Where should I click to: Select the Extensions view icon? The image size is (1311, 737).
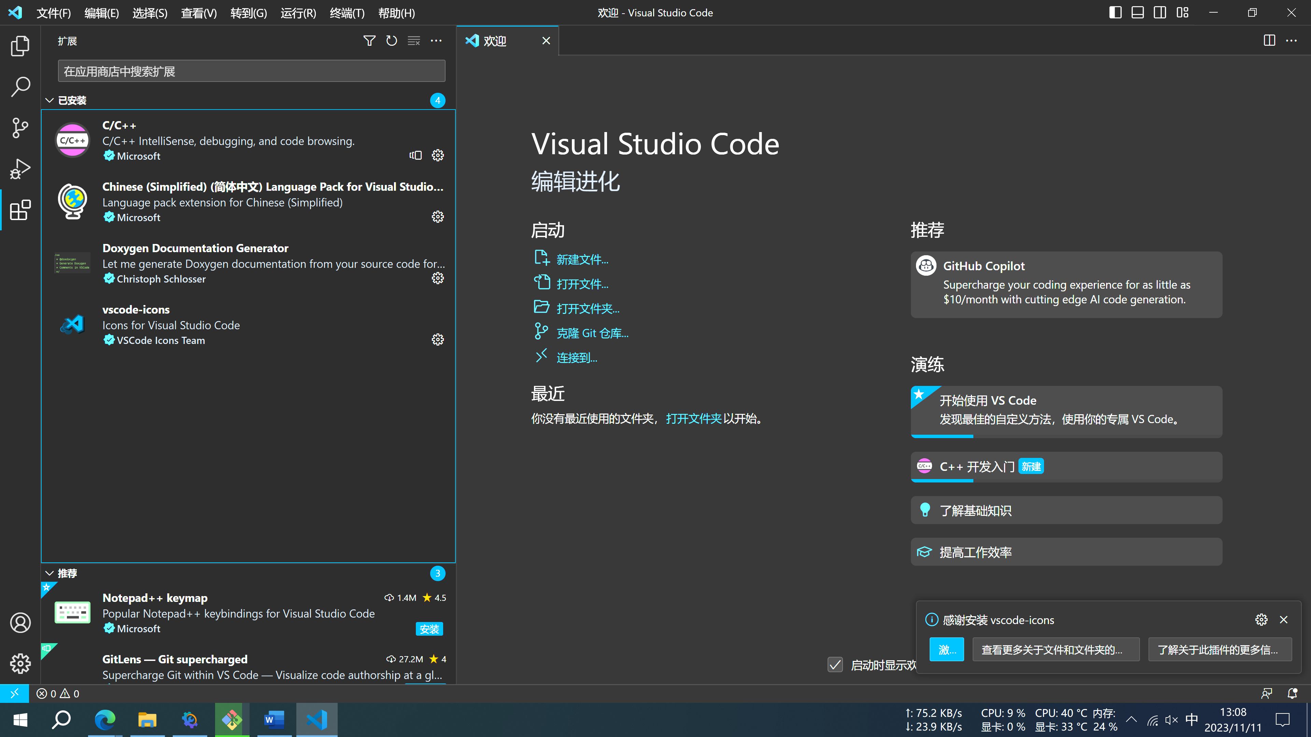tap(20, 209)
